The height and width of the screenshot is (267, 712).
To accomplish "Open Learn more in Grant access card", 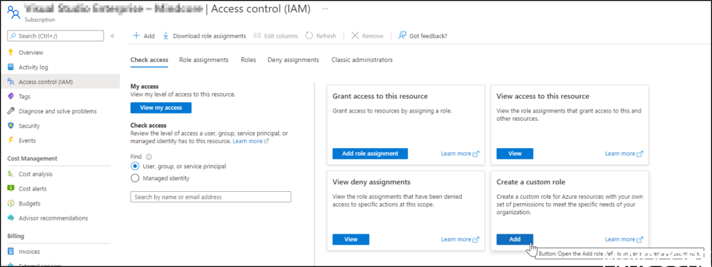I will pyautogui.click(x=460, y=154).
